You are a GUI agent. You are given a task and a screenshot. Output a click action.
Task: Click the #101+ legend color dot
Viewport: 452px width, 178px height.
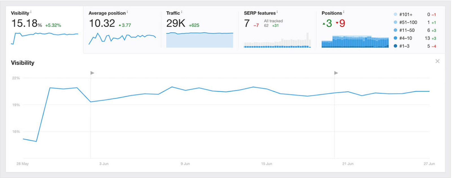395,14
